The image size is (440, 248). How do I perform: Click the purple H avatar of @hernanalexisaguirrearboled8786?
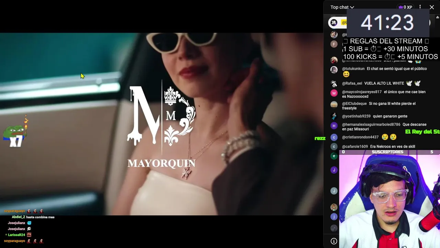click(334, 126)
